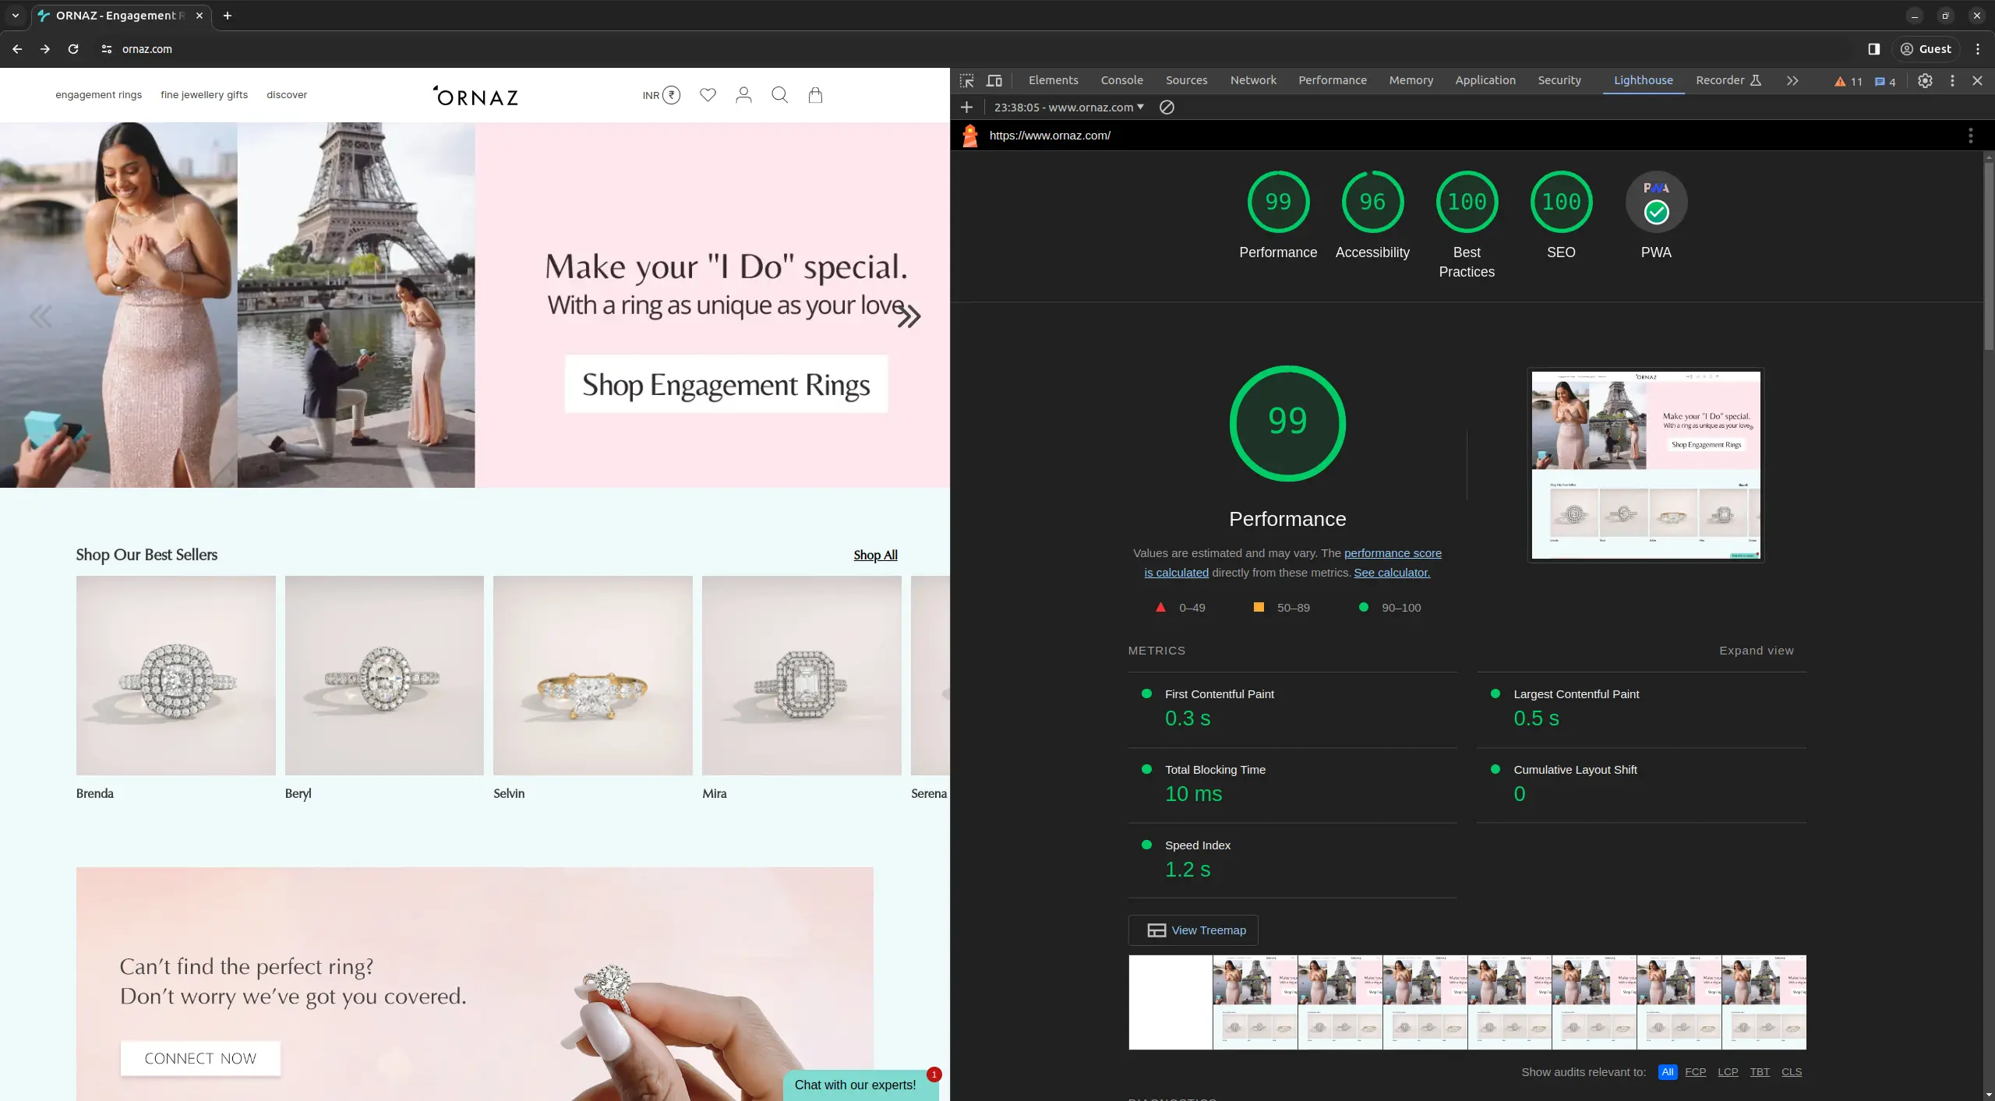Switch to the Network tab

(1253, 80)
